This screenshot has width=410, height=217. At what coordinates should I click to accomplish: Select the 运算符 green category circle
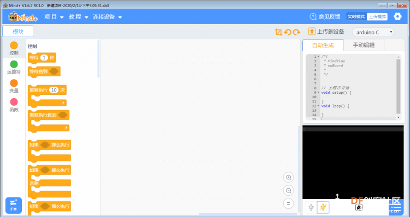[14, 64]
